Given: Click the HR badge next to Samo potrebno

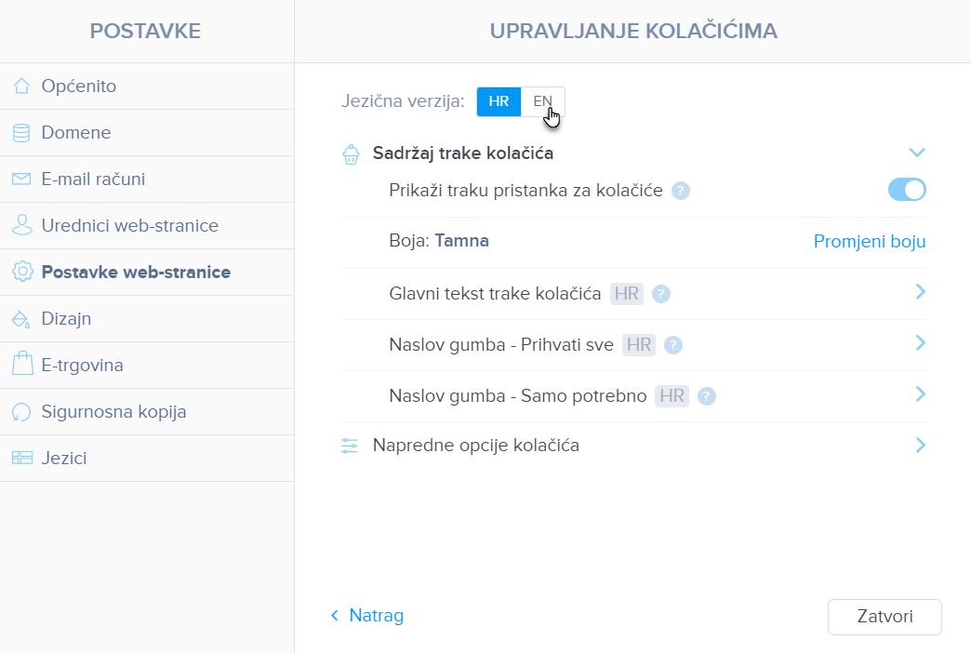Looking at the screenshot, I should coord(672,396).
